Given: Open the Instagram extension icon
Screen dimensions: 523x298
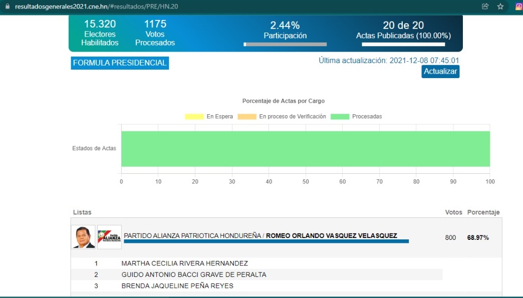Looking at the screenshot, I should (519, 7).
